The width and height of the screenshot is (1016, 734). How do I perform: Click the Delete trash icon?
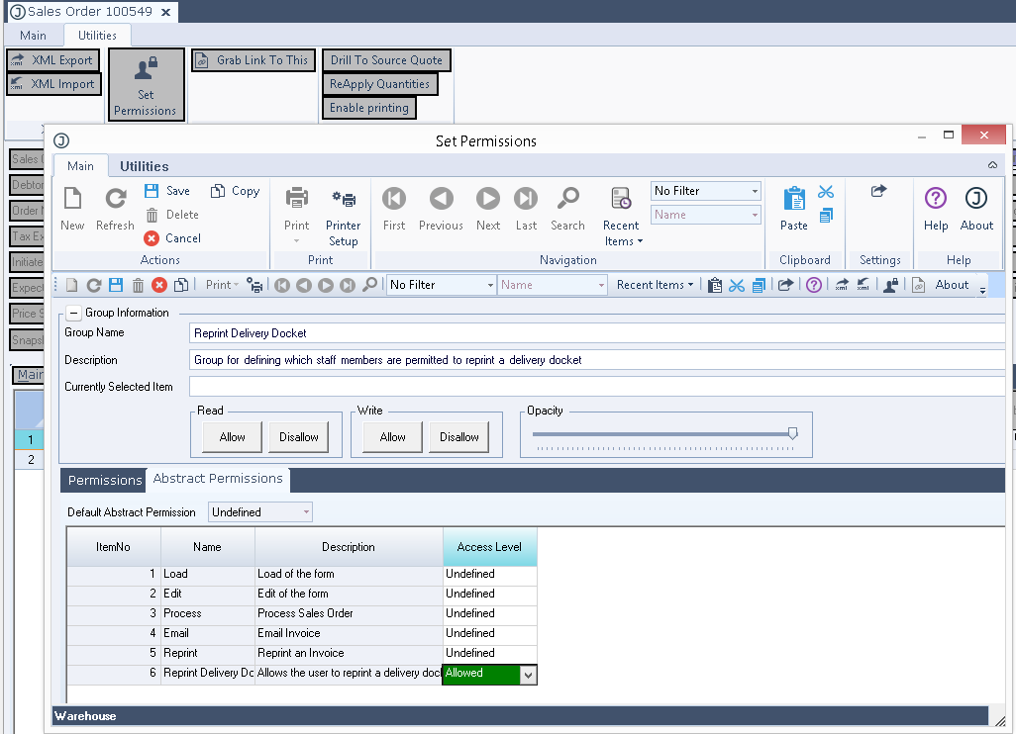152,215
